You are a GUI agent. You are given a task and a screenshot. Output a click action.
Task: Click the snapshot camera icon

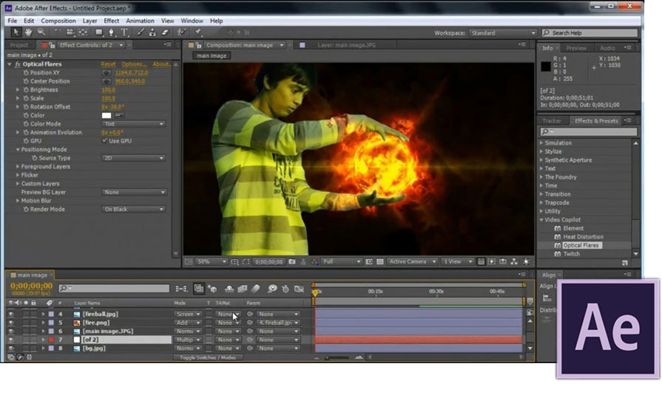291,262
